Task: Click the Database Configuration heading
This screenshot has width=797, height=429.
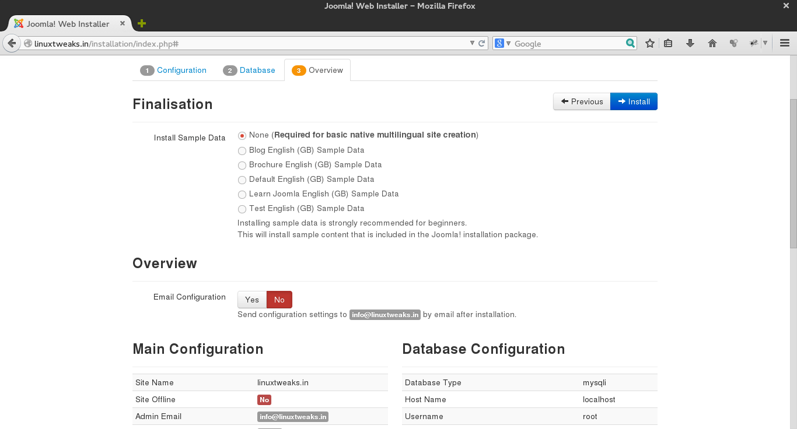Action: tap(484, 349)
